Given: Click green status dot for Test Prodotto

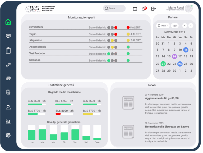Looking at the screenshot, I should click(x=128, y=54).
